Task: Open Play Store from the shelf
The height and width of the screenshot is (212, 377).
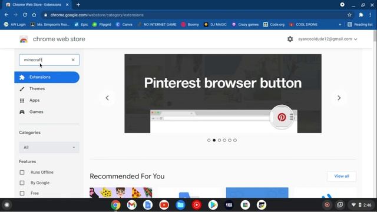Action: pos(213,205)
